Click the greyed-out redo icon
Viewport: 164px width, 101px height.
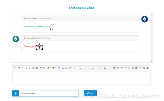pyautogui.click(x=22, y=68)
